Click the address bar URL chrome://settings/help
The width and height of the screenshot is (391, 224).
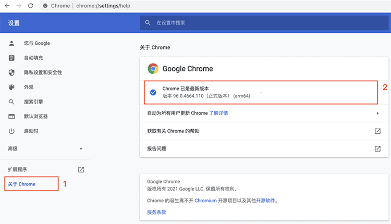pos(103,6)
